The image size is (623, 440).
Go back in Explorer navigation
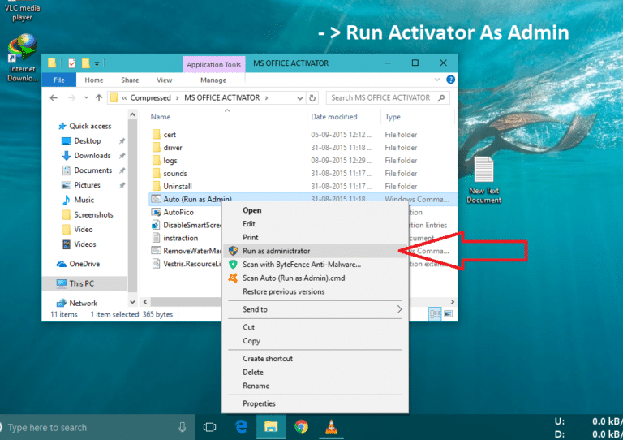point(54,97)
